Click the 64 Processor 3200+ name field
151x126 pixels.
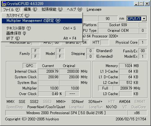pos(115,36)
